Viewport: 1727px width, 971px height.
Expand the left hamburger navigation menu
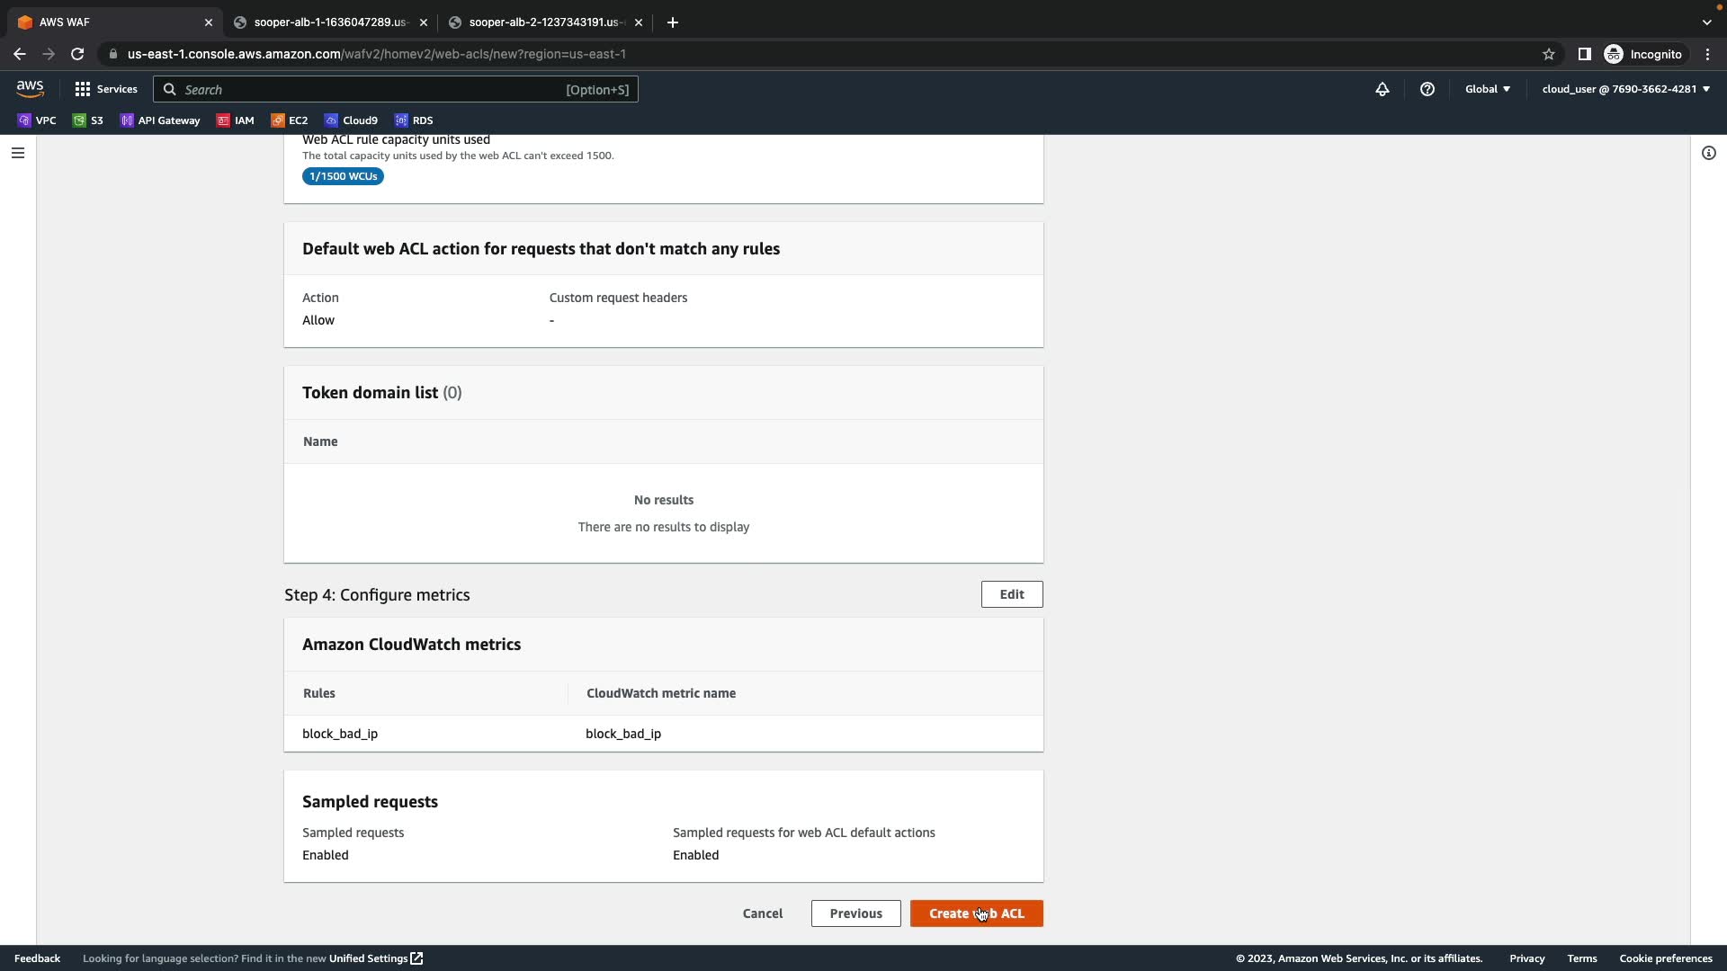point(18,153)
